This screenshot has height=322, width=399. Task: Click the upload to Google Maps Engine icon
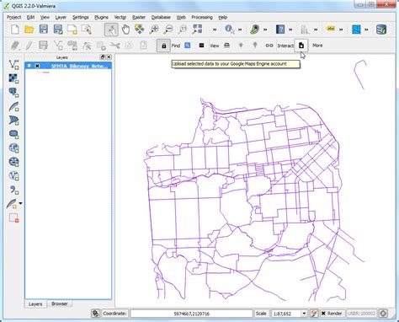tap(301, 46)
